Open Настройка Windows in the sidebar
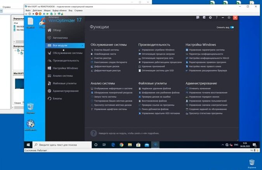 point(65,68)
